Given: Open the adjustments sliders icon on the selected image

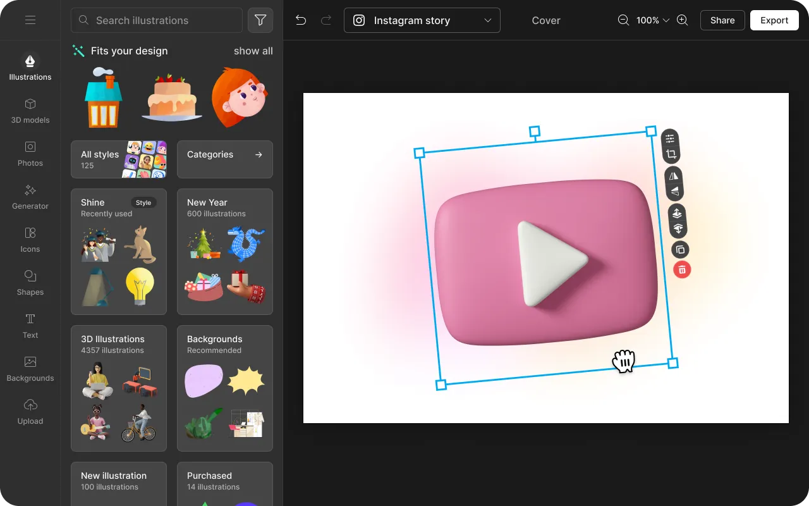Looking at the screenshot, I should (x=669, y=139).
